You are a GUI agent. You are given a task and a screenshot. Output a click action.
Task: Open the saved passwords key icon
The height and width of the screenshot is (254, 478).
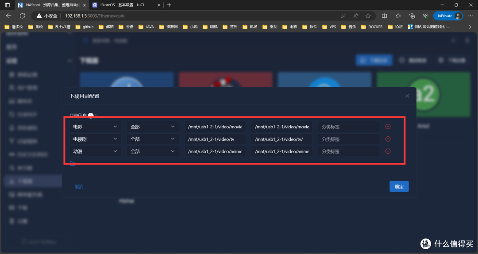point(343,16)
